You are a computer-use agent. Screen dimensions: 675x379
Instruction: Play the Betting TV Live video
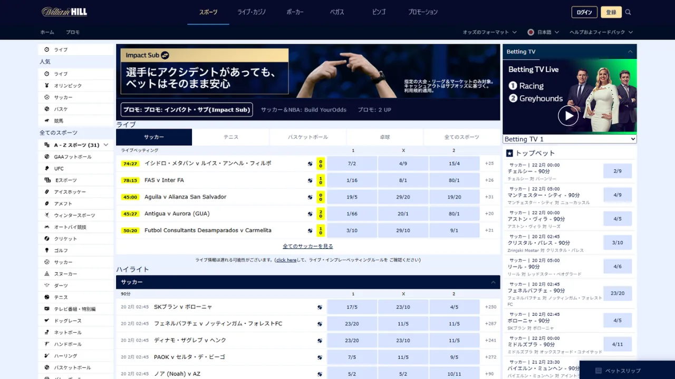[568, 115]
